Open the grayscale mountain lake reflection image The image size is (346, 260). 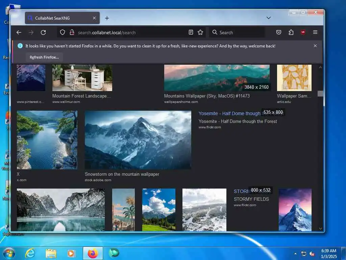click(61, 210)
